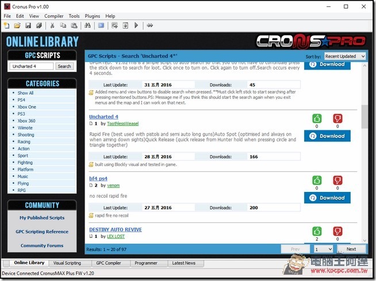Open the Plugins menu
This screenshot has width=376, height=281.
click(93, 16)
